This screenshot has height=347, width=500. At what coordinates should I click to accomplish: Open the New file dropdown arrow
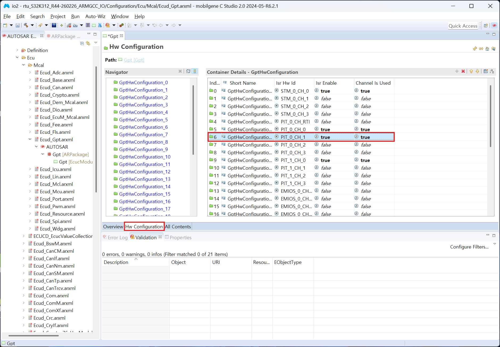tap(11, 25)
